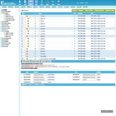Click the file icon for column ID 27
Image resolution: width=116 pixels, height=116 pixels.
pos(28,23)
